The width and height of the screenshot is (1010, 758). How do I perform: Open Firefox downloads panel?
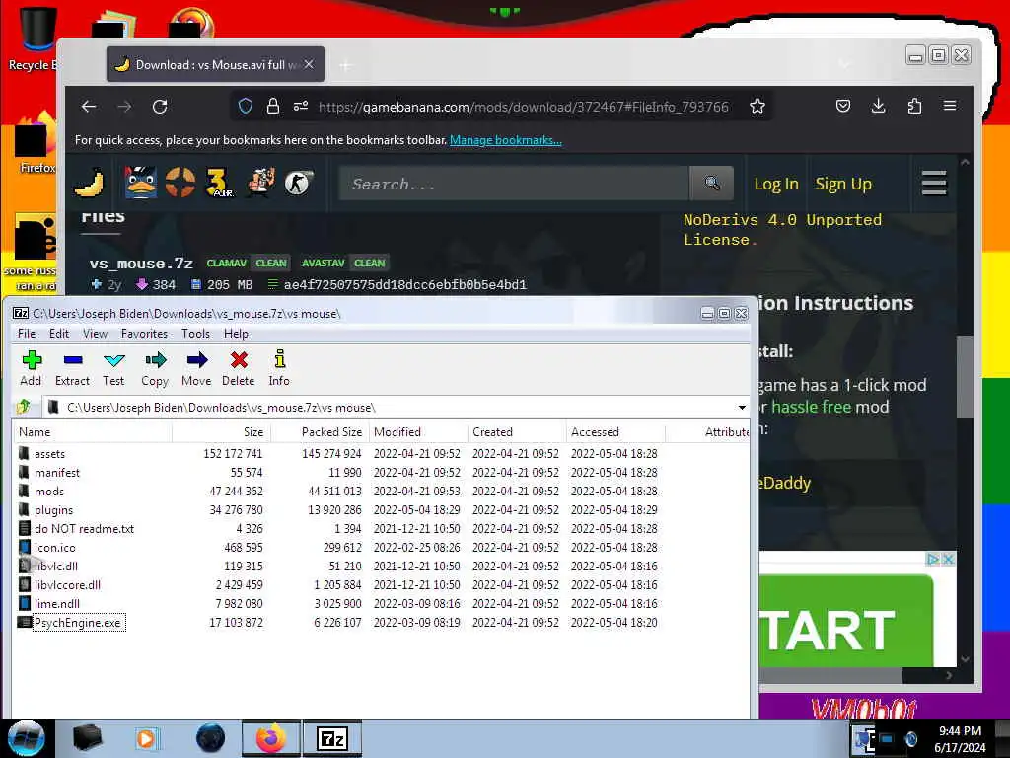point(878,106)
